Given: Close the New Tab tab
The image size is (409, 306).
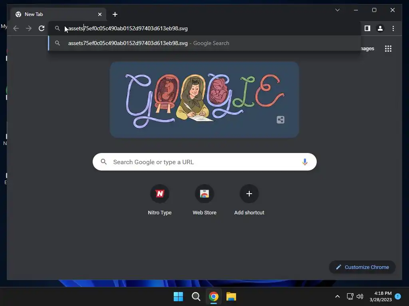Looking at the screenshot, I should point(99,14).
